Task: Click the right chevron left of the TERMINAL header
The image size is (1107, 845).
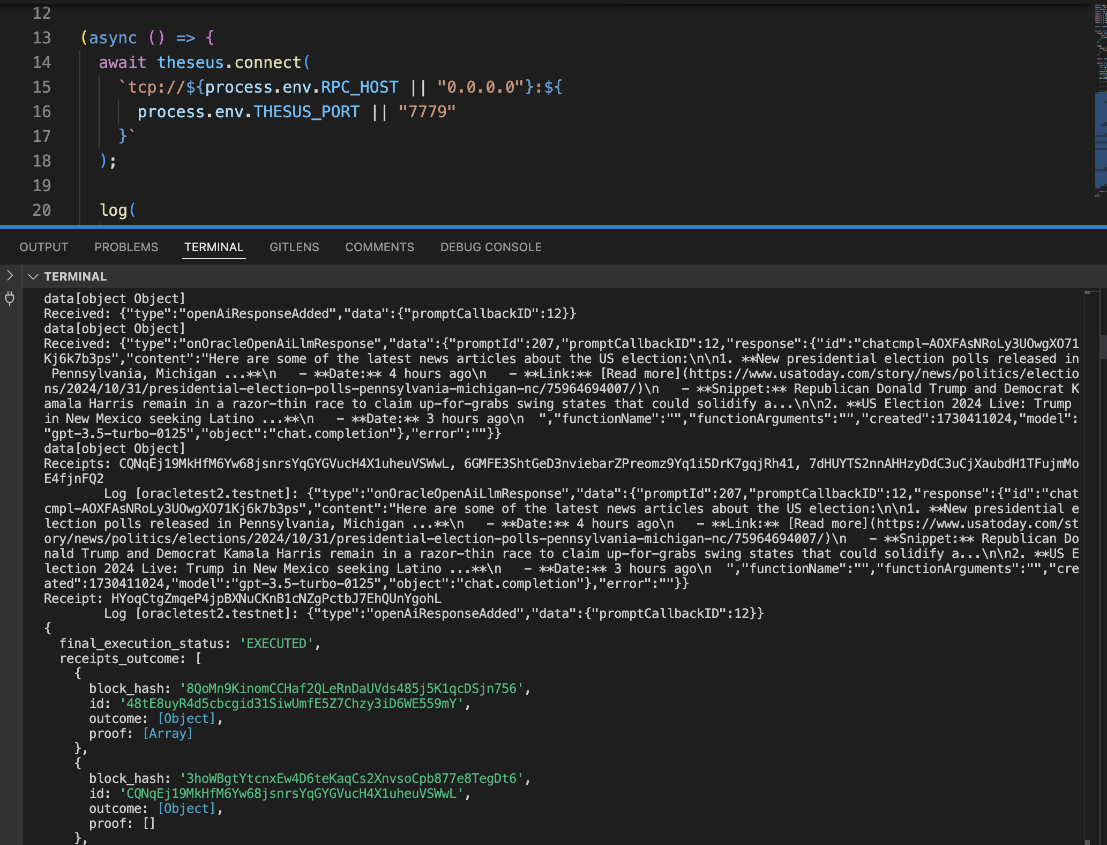Action: point(10,276)
